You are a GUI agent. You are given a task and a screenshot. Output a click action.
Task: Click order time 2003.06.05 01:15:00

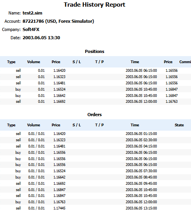tap(141, 134)
